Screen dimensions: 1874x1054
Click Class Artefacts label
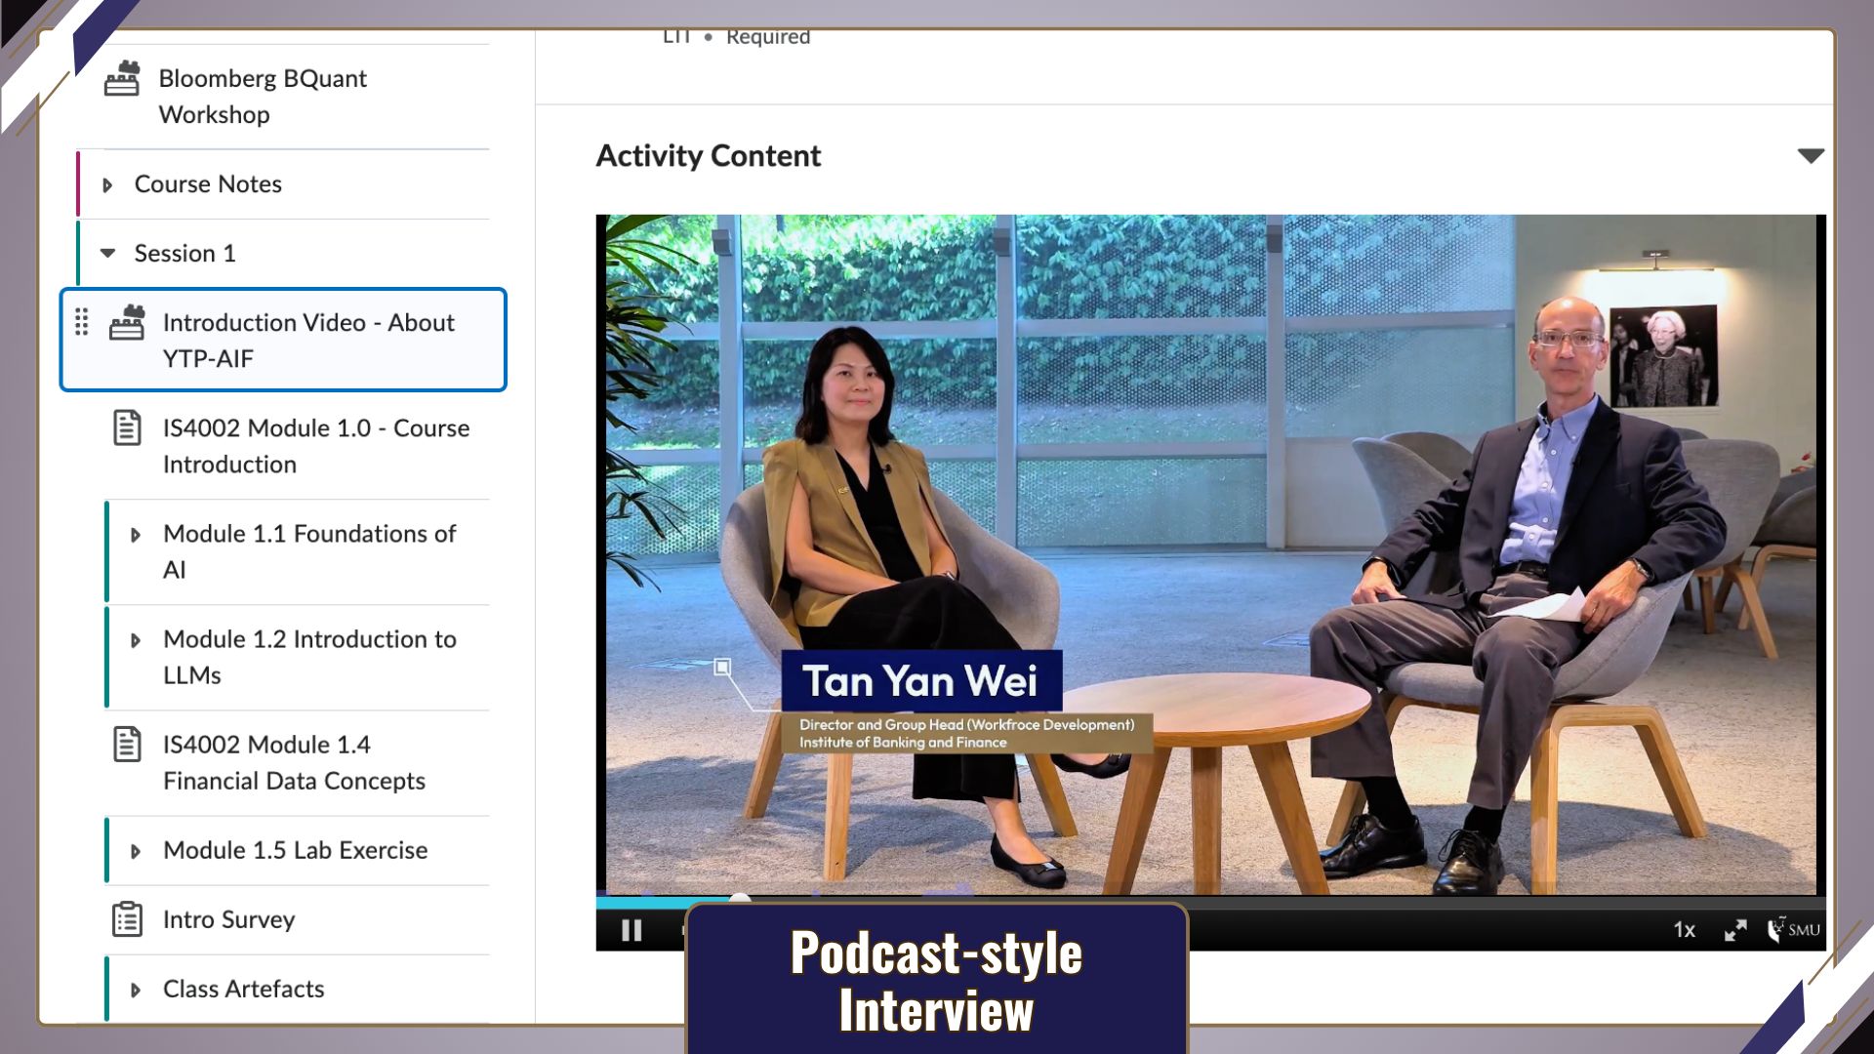[243, 989]
